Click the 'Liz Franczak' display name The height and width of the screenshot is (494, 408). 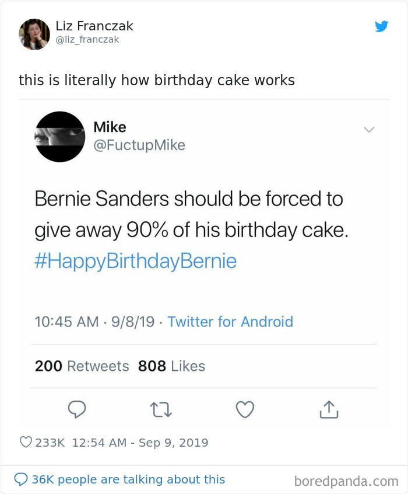pos(94,26)
